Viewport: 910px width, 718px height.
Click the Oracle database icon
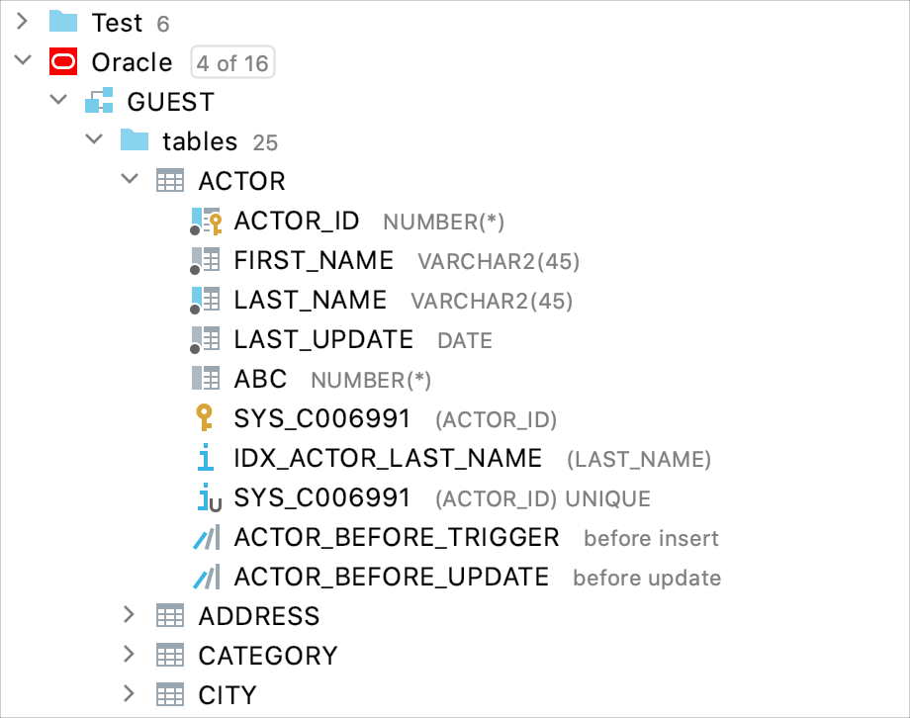64,61
